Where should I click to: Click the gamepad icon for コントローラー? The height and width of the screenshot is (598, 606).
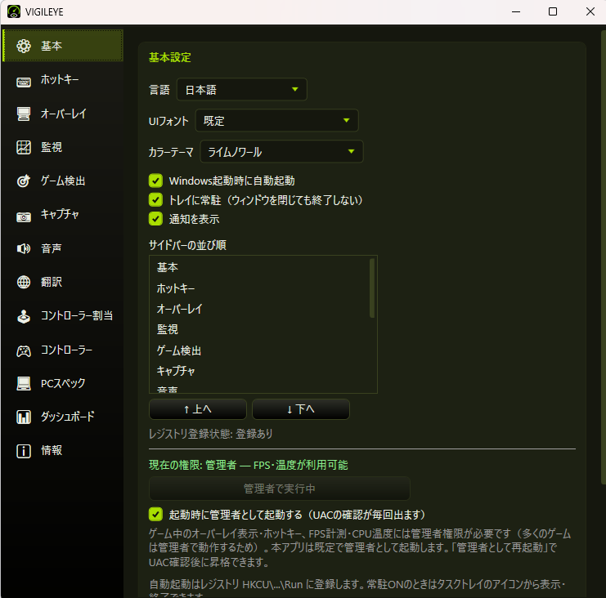(x=24, y=351)
